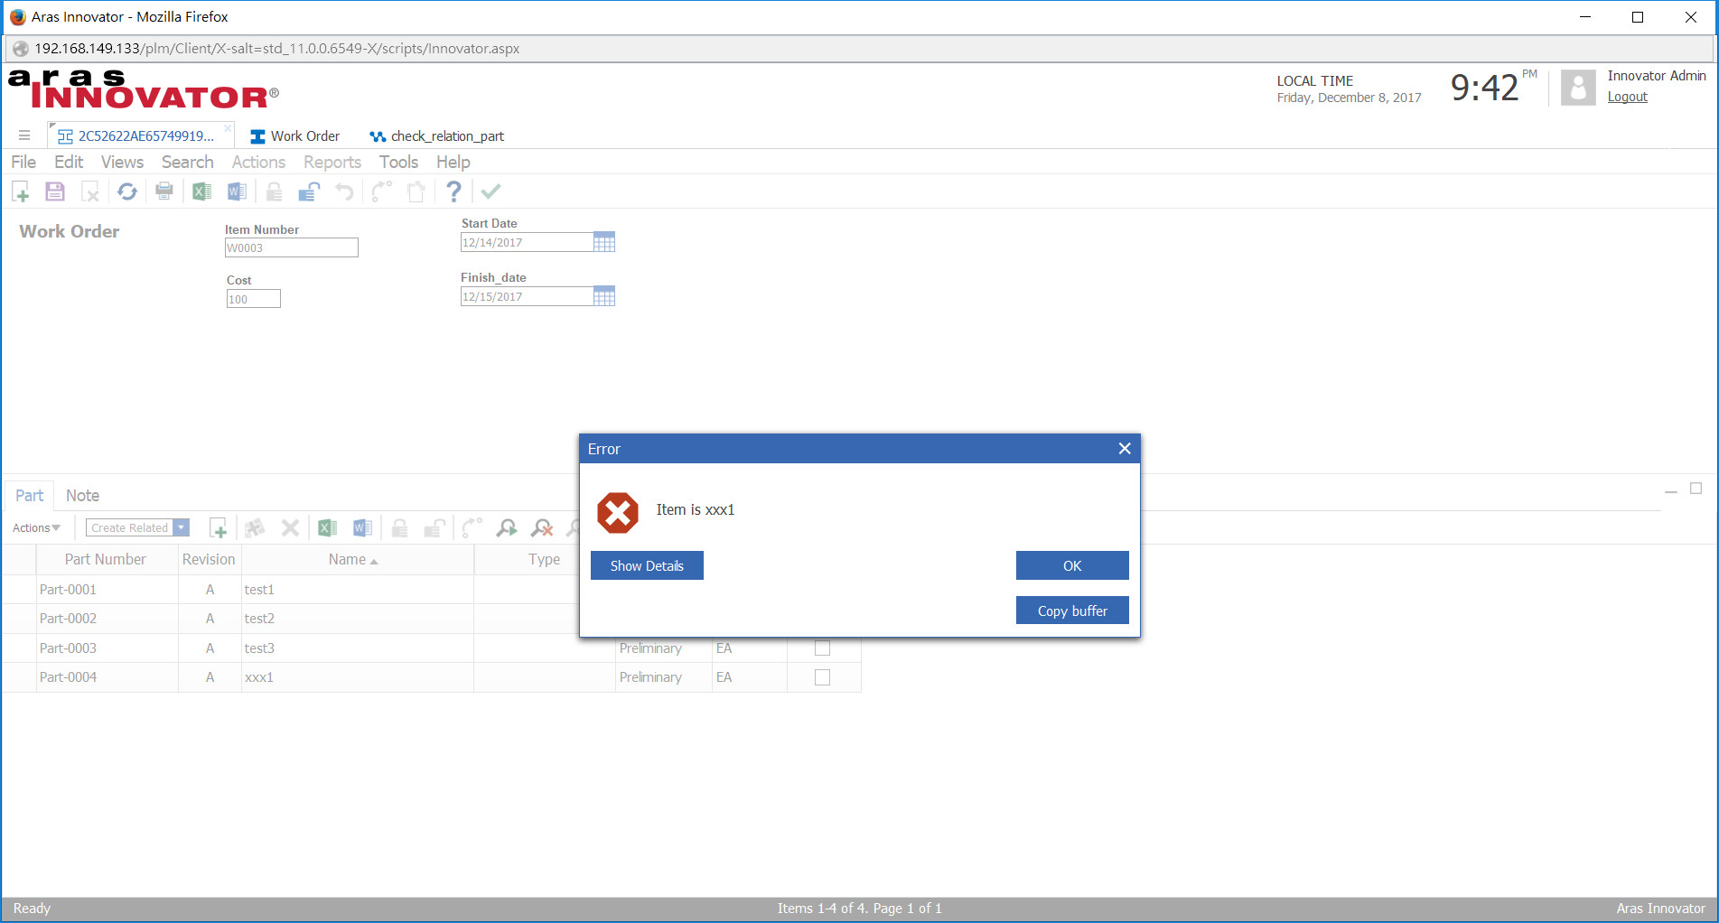Click the Undo arrow icon
This screenshot has height=923, width=1719.
coord(344,191)
